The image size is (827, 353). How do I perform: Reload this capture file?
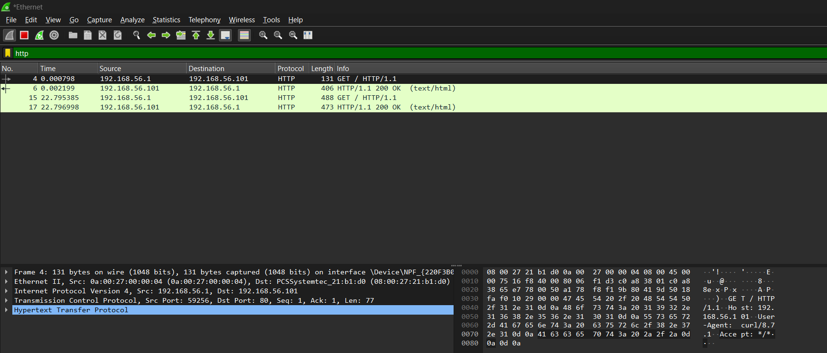118,35
